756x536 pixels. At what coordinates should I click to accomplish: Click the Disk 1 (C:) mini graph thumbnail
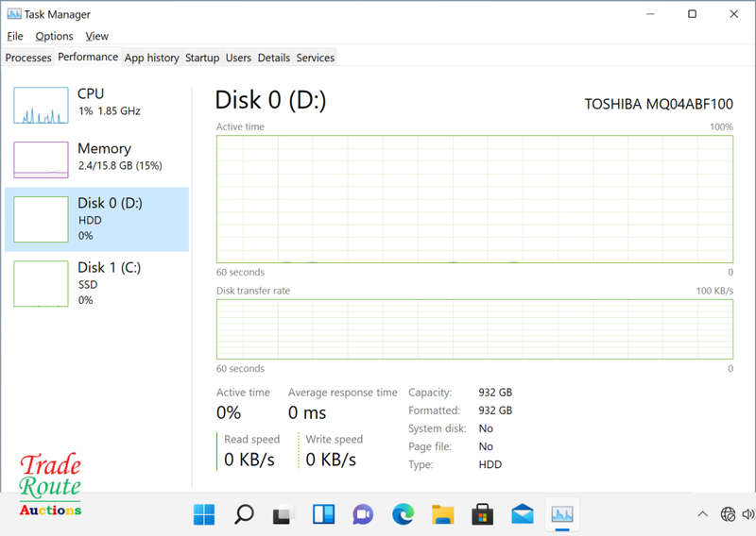41,284
